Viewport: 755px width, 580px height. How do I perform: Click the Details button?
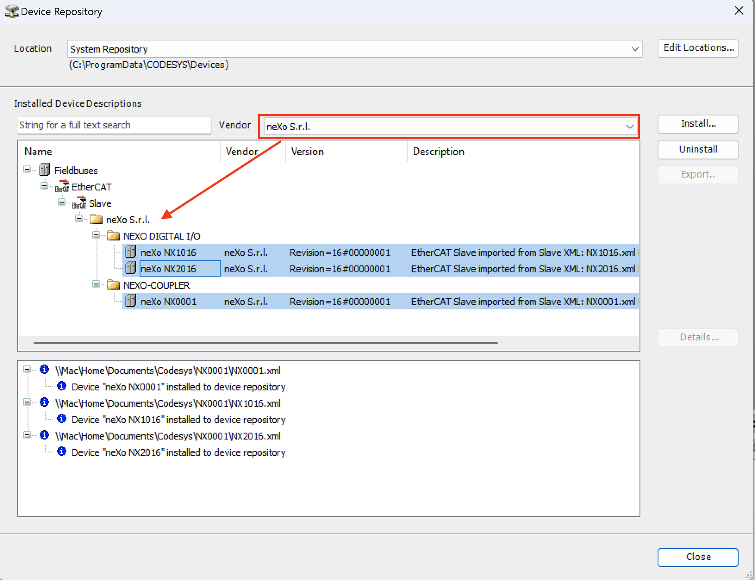point(698,337)
